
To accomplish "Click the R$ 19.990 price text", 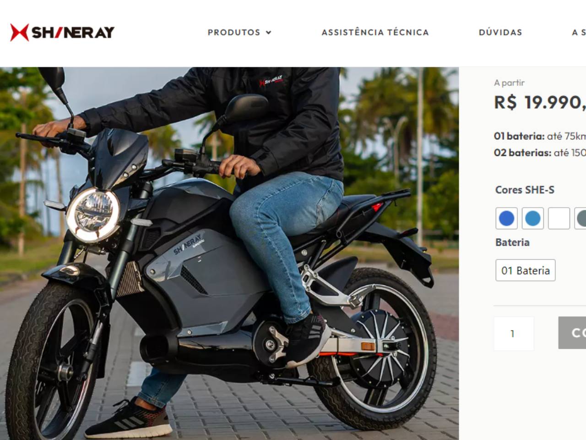I will (x=540, y=102).
